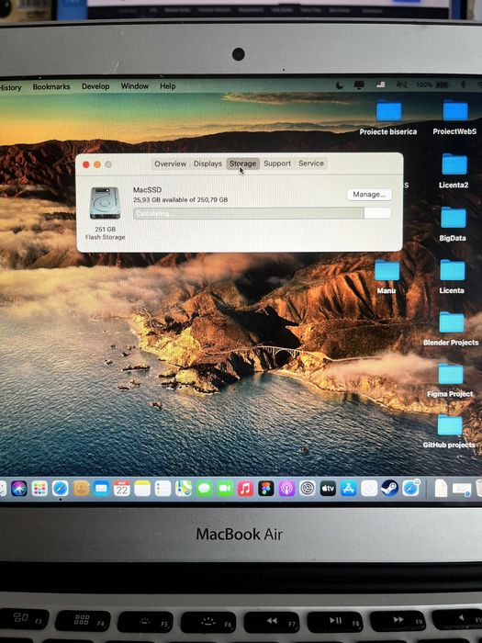Launch Safari next to Launchpad in Dock
Screen dimensions: 482x643
click(61, 489)
